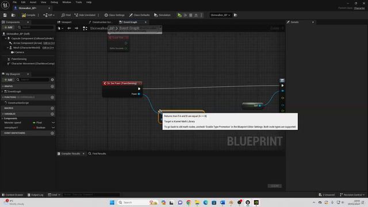This screenshot has height=207, width=368.
Task: Click the Save blueprint icon in toolbar
Action: [5, 15]
